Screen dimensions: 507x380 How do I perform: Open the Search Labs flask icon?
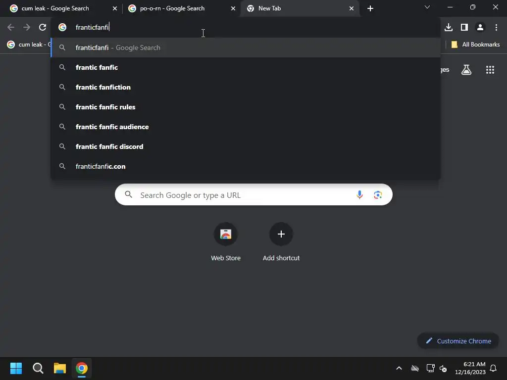click(x=466, y=70)
